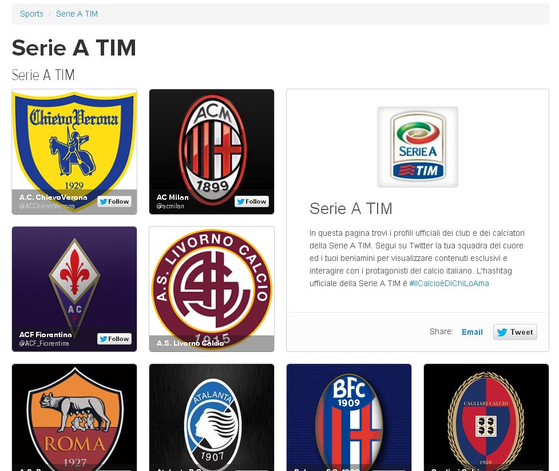This screenshot has height=471, width=559.
Task: Follow ACF Fiorentina on Twitter
Action: [114, 339]
